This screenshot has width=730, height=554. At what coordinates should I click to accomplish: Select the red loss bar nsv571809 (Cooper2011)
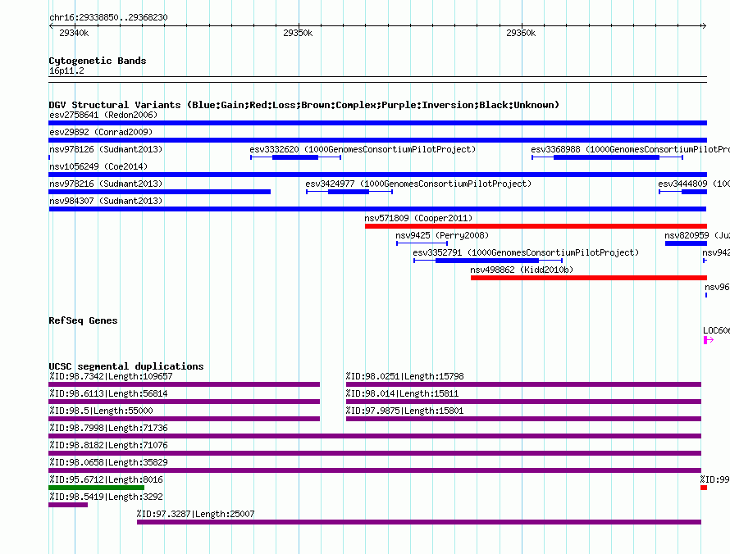536,226
